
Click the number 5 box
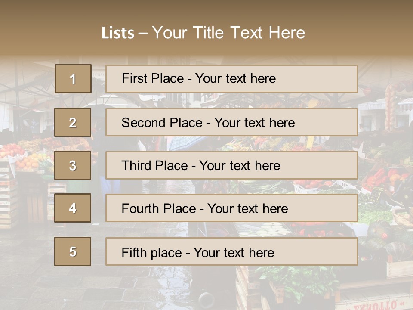point(73,251)
